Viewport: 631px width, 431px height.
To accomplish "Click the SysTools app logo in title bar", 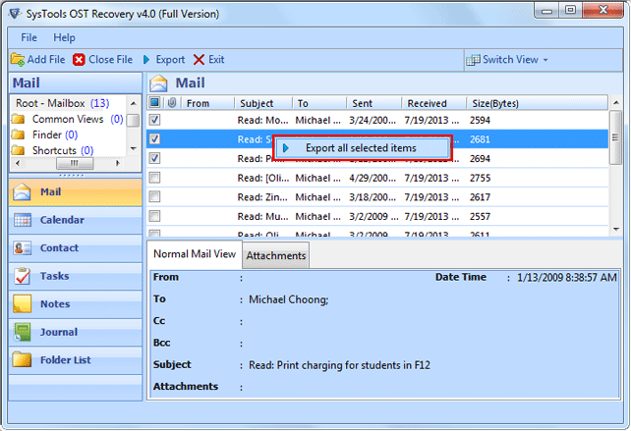I will click(15, 14).
